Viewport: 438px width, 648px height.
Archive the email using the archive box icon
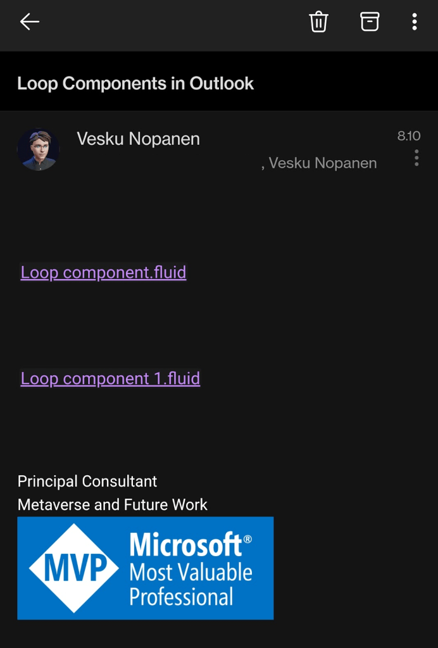(370, 22)
